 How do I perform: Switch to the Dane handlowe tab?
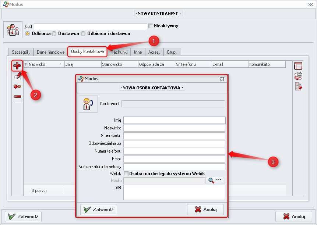[50, 52]
